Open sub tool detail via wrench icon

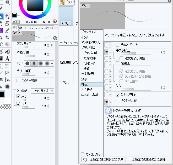pos(55,38)
